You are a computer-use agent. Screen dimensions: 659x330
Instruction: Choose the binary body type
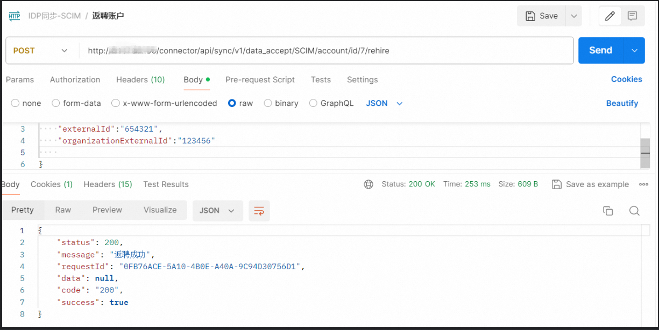[268, 103]
